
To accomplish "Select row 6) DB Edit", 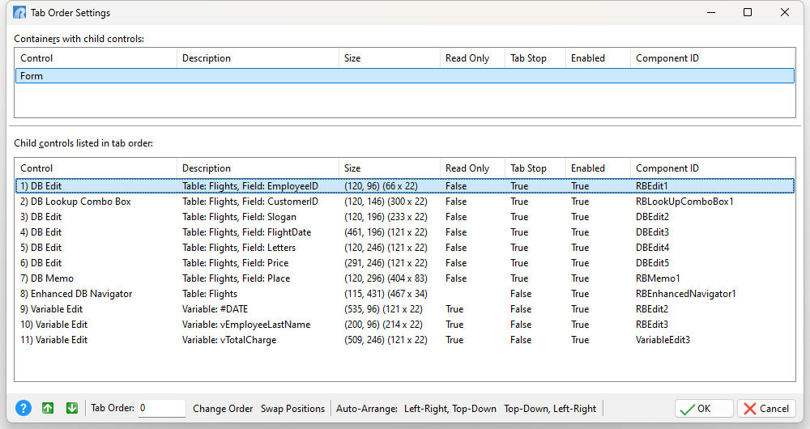I will (405, 263).
